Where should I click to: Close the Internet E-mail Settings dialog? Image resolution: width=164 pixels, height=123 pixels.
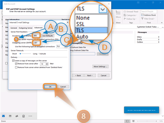(68, 22)
